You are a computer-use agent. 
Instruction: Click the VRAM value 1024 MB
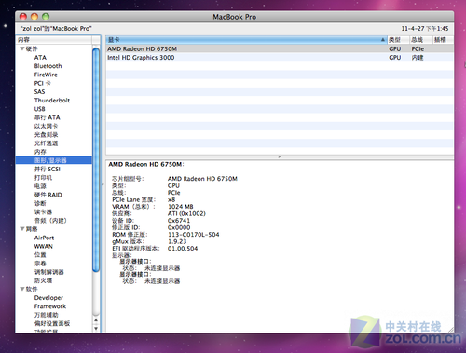pos(181,207)
